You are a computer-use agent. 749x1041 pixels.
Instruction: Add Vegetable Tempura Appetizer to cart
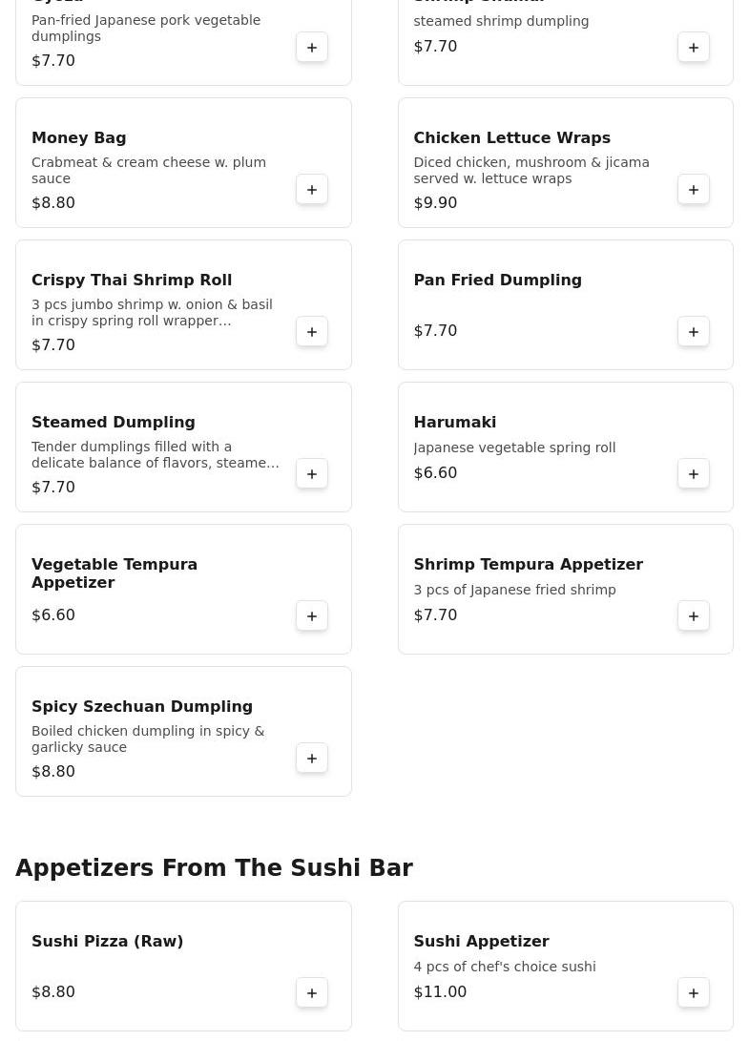pos(311,616)
